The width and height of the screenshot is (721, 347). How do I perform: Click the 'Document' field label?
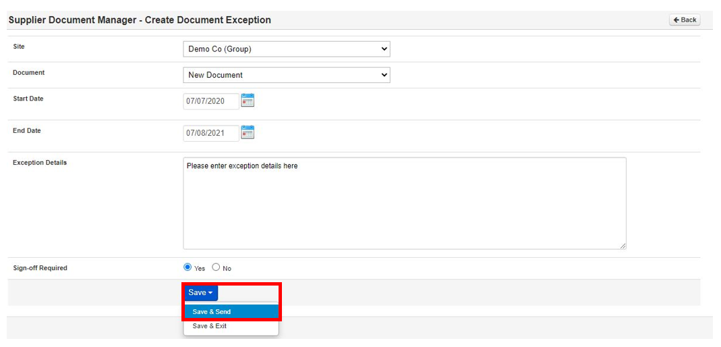point(28,73)
